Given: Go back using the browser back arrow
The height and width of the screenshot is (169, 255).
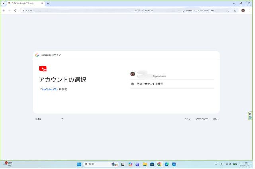Looking at the screenshot, I should (4, 10).
